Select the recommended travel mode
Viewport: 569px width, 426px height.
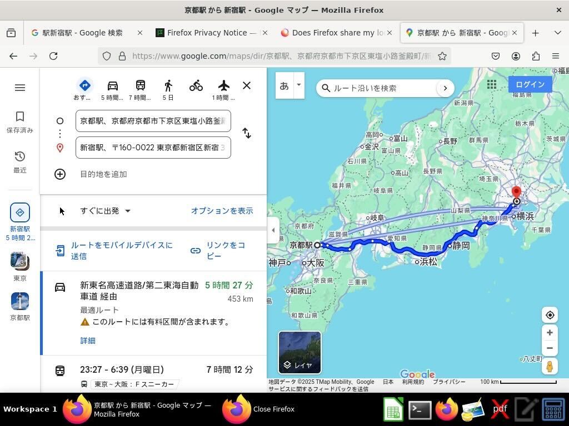click(x=84, y=89)
